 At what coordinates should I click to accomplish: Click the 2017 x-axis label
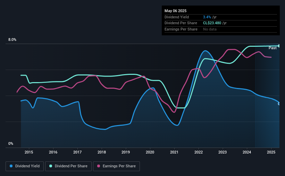click(77, 152)
